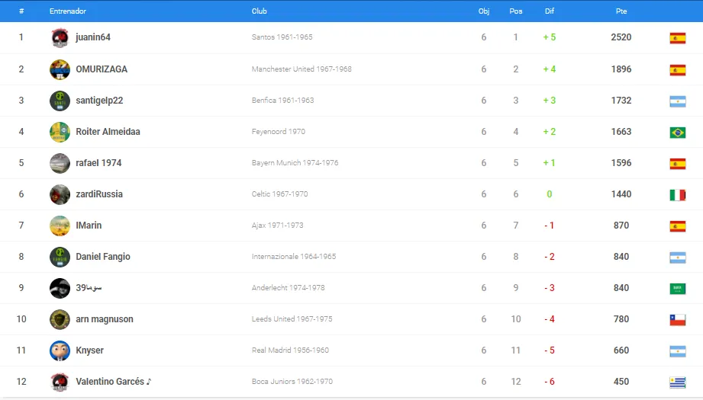Open Daniel Fangio name link
Screen dimensions: 703x400
tap(103, 257)
